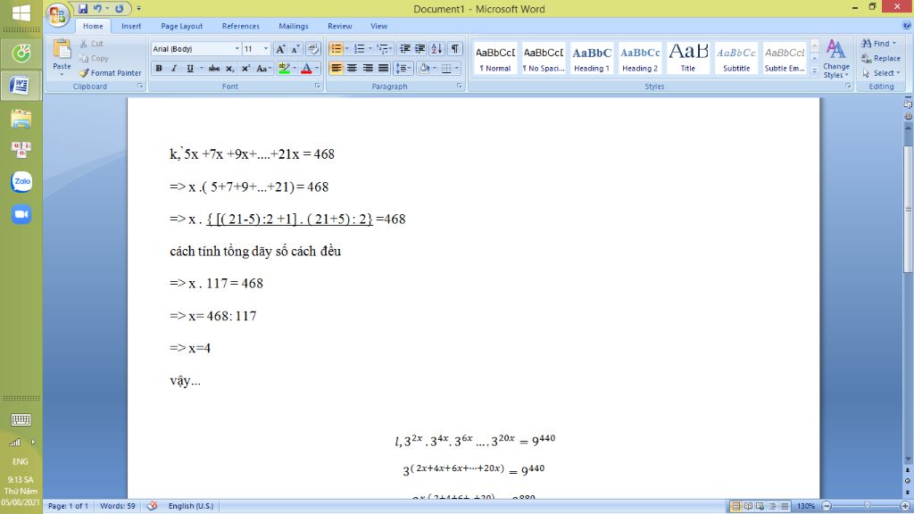Viewport: 914px width, 514px height.
Task: Open Arial font name dropdown
Action: (237, 49)
